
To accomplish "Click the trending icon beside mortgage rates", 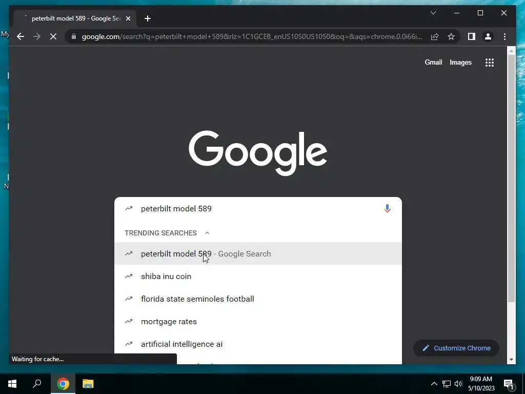I will 129,322.
